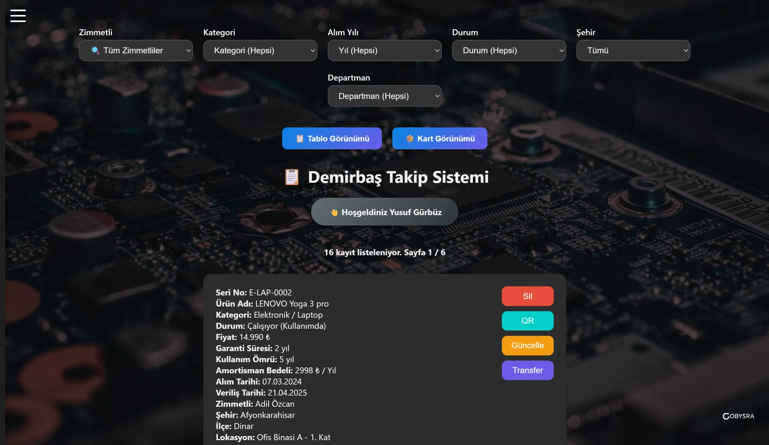The width and height of the screenshot is (769, 445).
Task: Open the hamburger menu icon
Action: pos(18,16)
